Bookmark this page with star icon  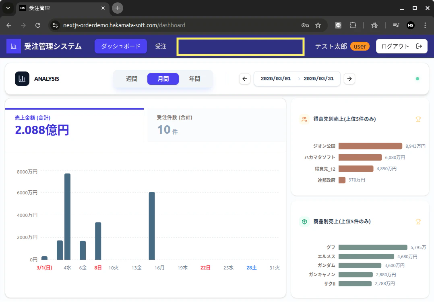click(x=318, y=25)
